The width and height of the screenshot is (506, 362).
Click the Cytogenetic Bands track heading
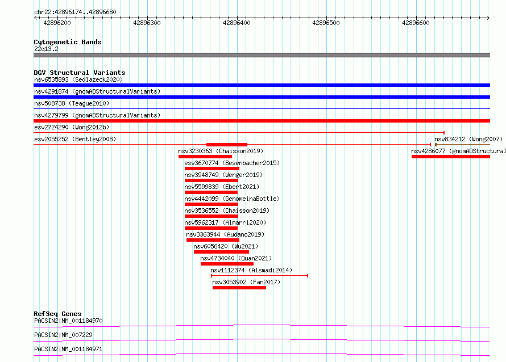pyautogui.click(x=68, y=42)
